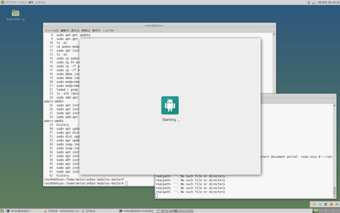Switch to '[melon]' file manager taskbar button
The height and width of the screenshot is (213, 340).
(99, 211)
